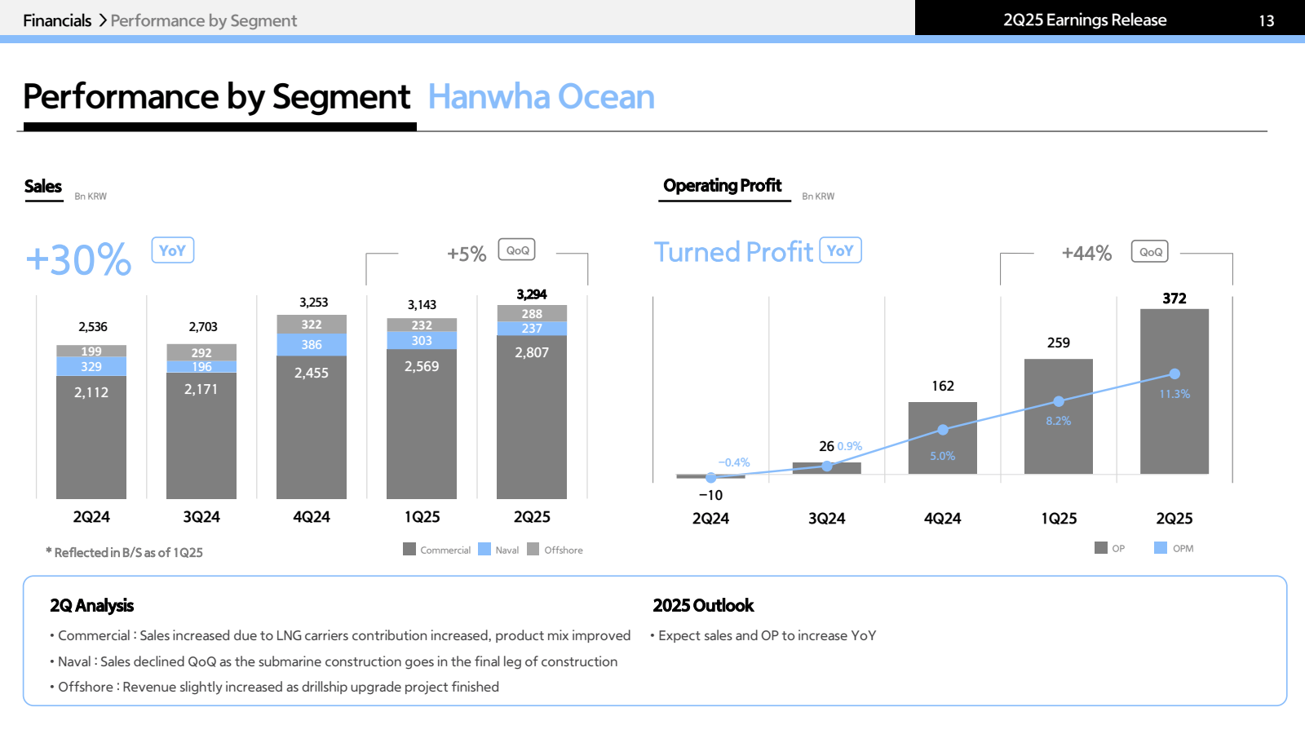
Task: Click the 2Q25 OPM line data point
Action: coord(1174,374)
